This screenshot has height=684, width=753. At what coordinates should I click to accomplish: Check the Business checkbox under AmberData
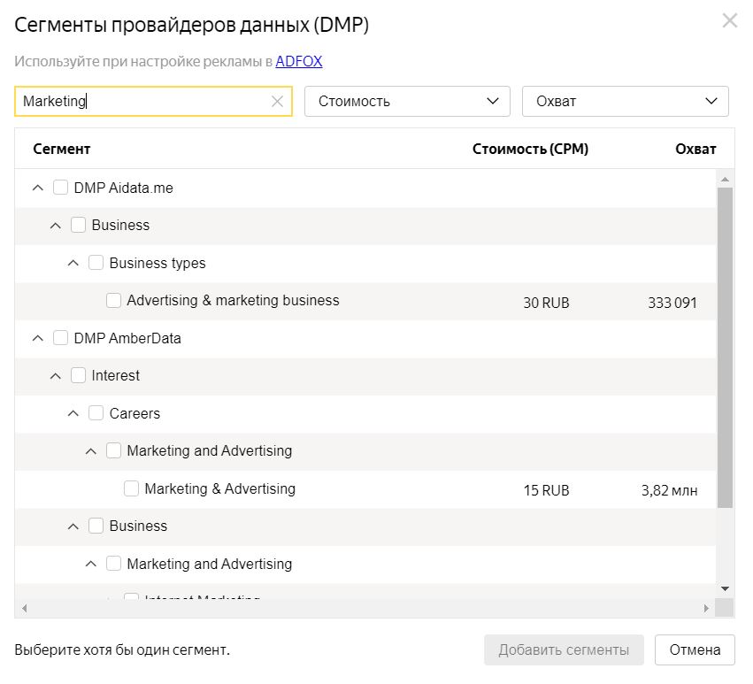[96, 526]
